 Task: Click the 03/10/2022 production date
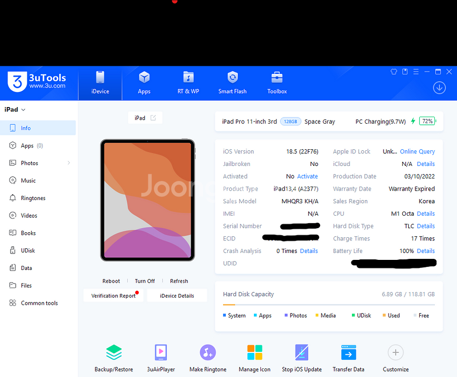419,176
